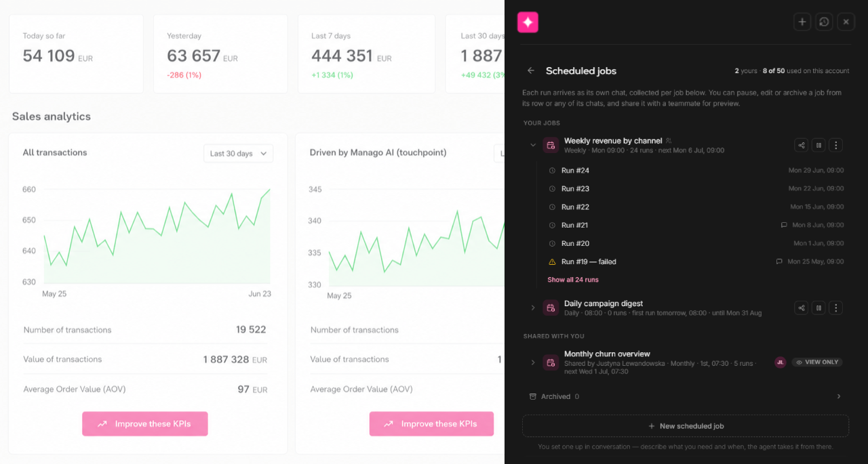868x464 pixels.
Task: Click the calendar icon of Weekly revenue by channel
Action: point(551,145)
